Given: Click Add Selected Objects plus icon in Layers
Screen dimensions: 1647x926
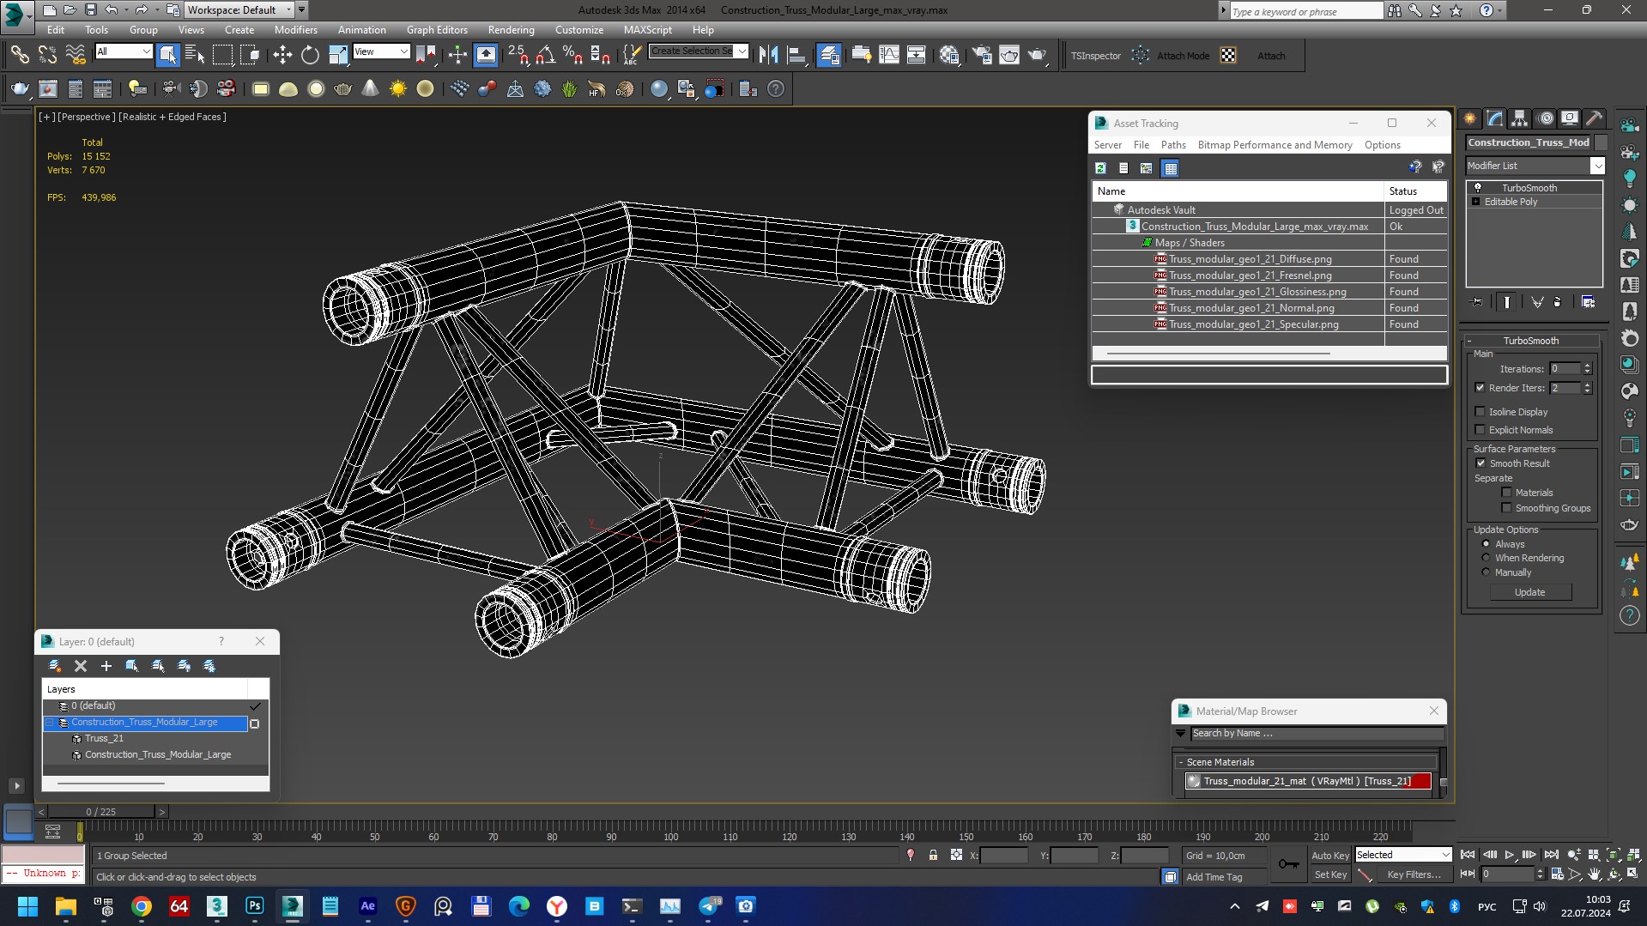Looking at the screenshot, I should click(x=106, y=666).
